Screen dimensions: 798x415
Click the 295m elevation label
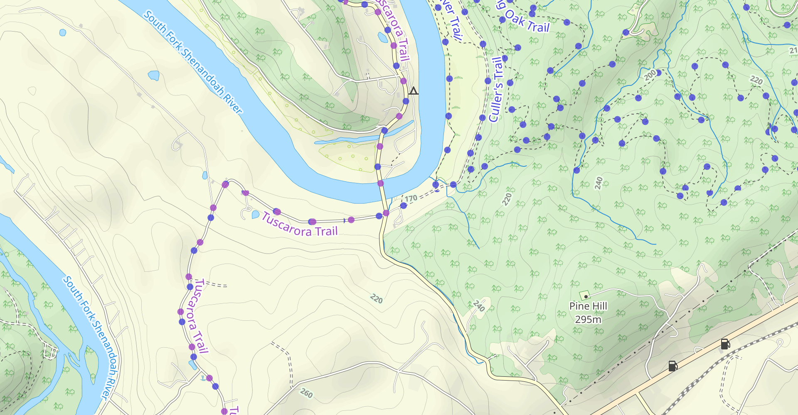click(x=588, y=319)
